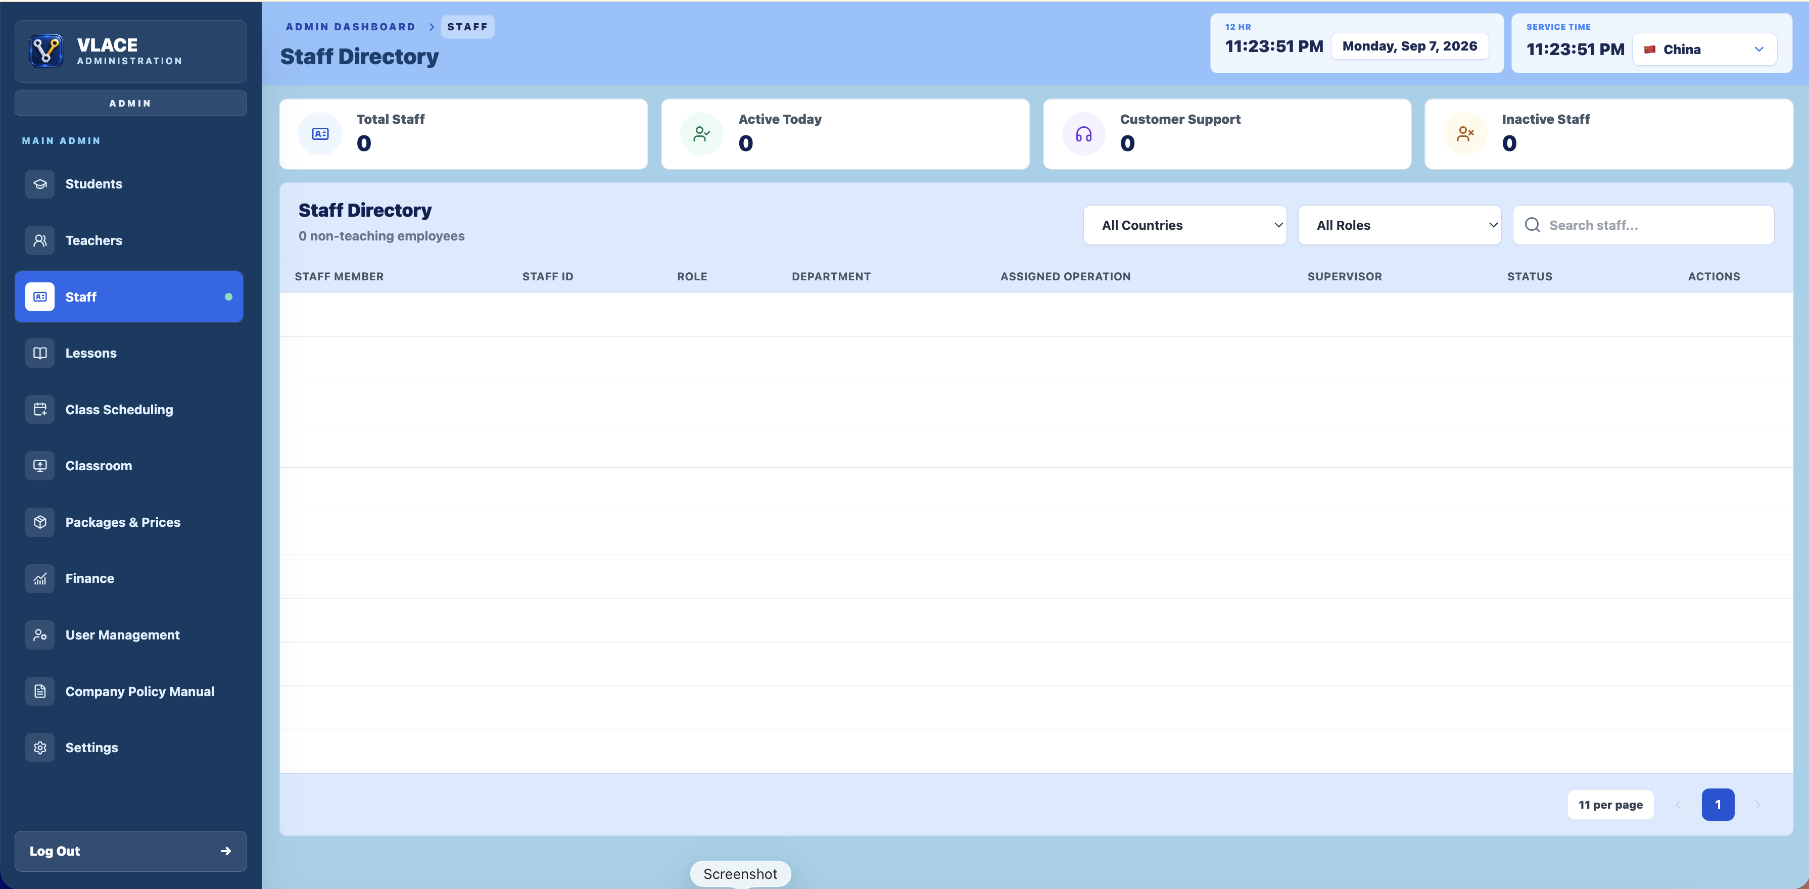Click the Active Today stat card
1809x889 pixels.
click(x=845, y=134)
